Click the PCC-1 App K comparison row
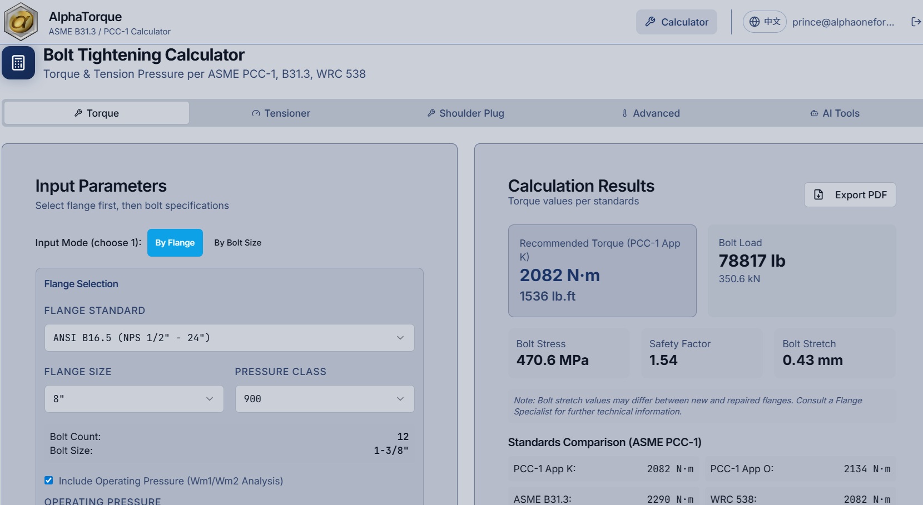This screenshot has width=923, height=505. point(603,469)
